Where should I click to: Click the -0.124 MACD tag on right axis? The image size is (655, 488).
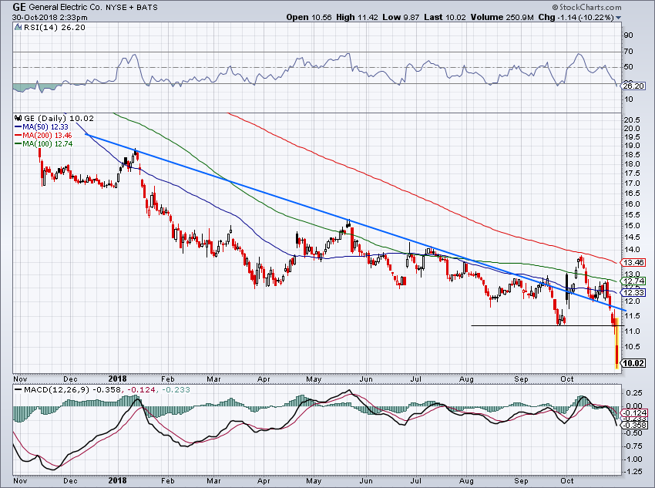tap(634, 413)
